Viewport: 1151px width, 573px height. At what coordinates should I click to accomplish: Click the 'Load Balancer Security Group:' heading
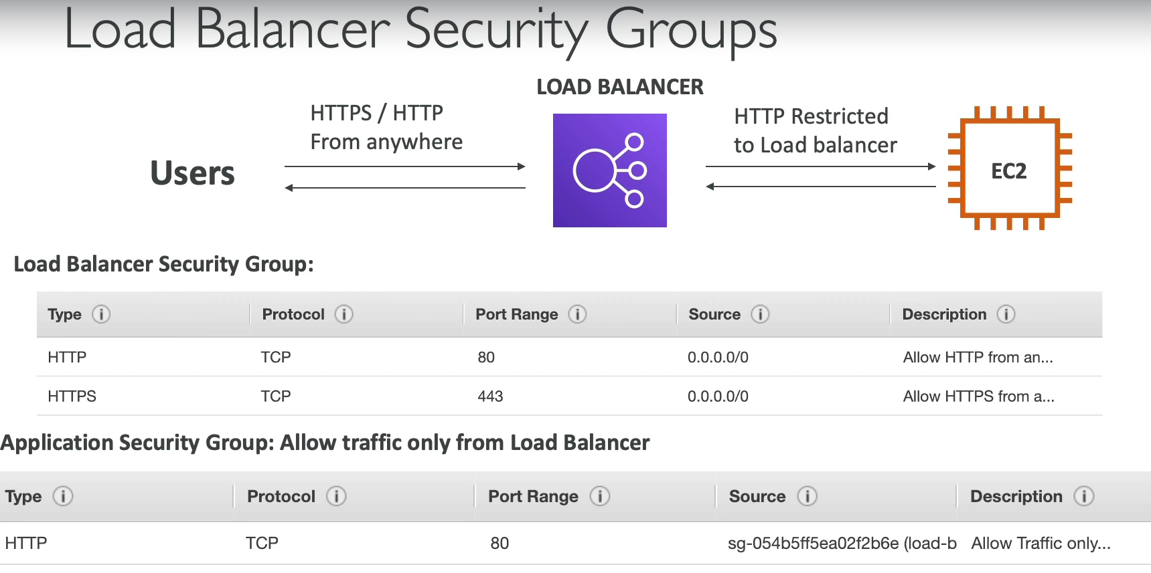(x=163, y=264)
